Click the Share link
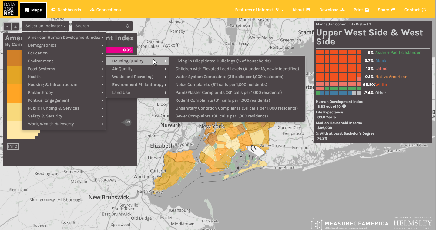 [x=387, y=10]
